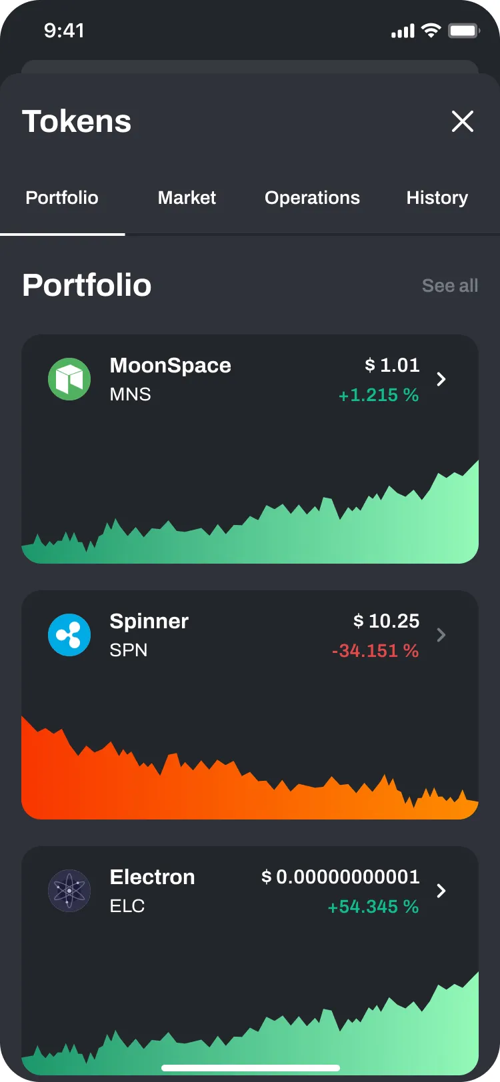
Task: Tap the Electron atom token icon
Action: coord(69,891)
